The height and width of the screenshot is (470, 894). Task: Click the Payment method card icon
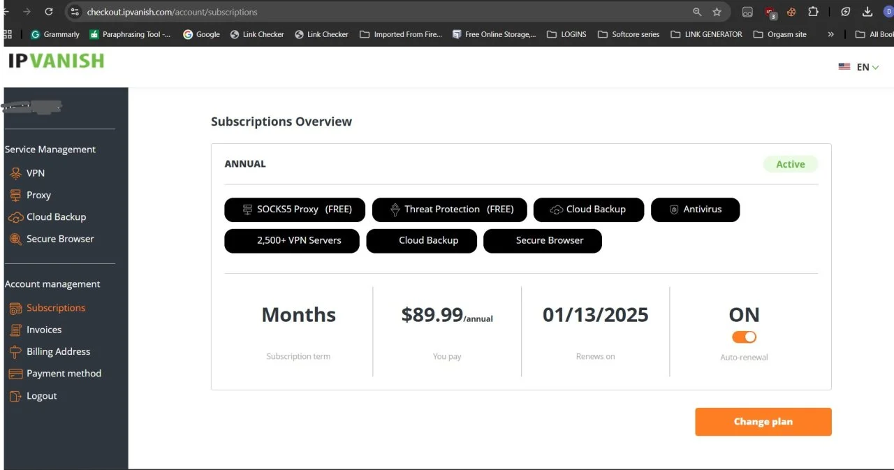point(15,374)
